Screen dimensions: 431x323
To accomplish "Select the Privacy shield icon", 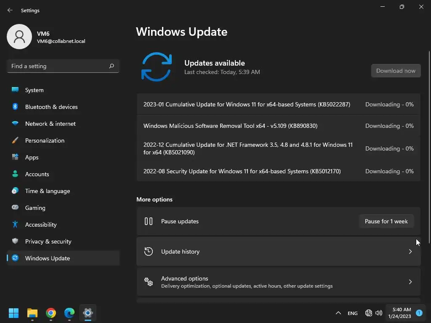I will (15, 241).
